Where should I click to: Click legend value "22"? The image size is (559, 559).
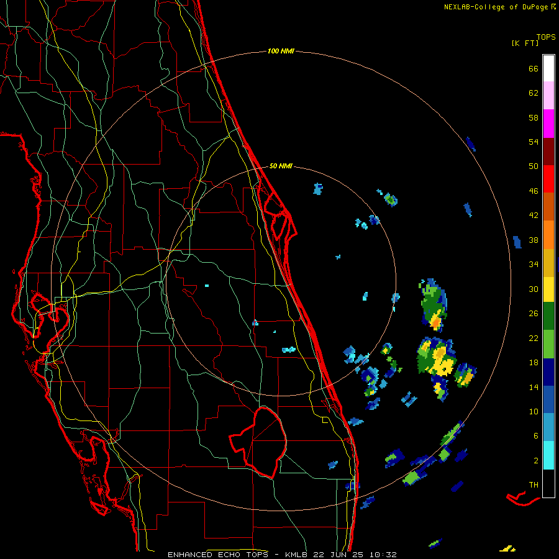tap(534, 338)
